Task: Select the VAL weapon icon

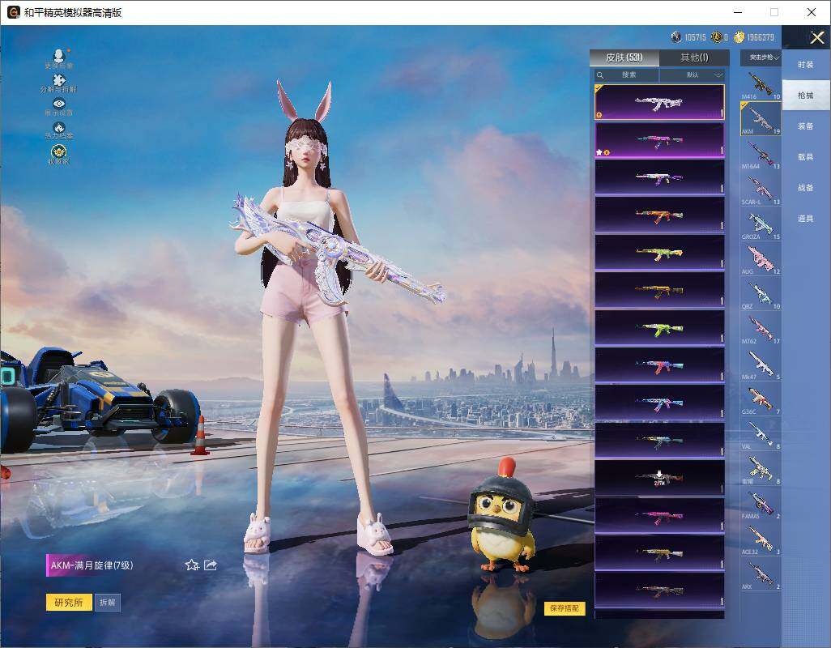Action: [761, 434]
